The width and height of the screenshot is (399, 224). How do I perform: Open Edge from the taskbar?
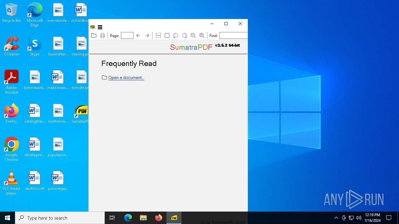point(128,218)
